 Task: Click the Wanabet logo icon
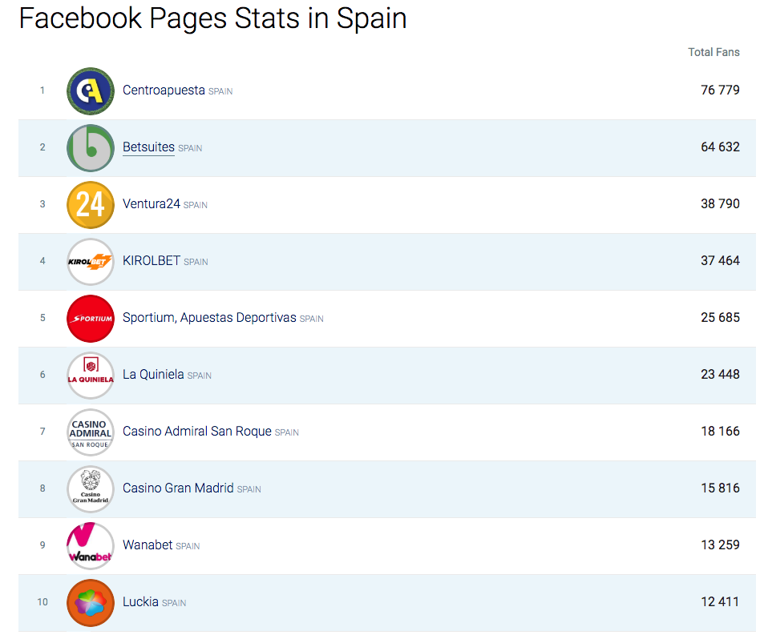91,546
